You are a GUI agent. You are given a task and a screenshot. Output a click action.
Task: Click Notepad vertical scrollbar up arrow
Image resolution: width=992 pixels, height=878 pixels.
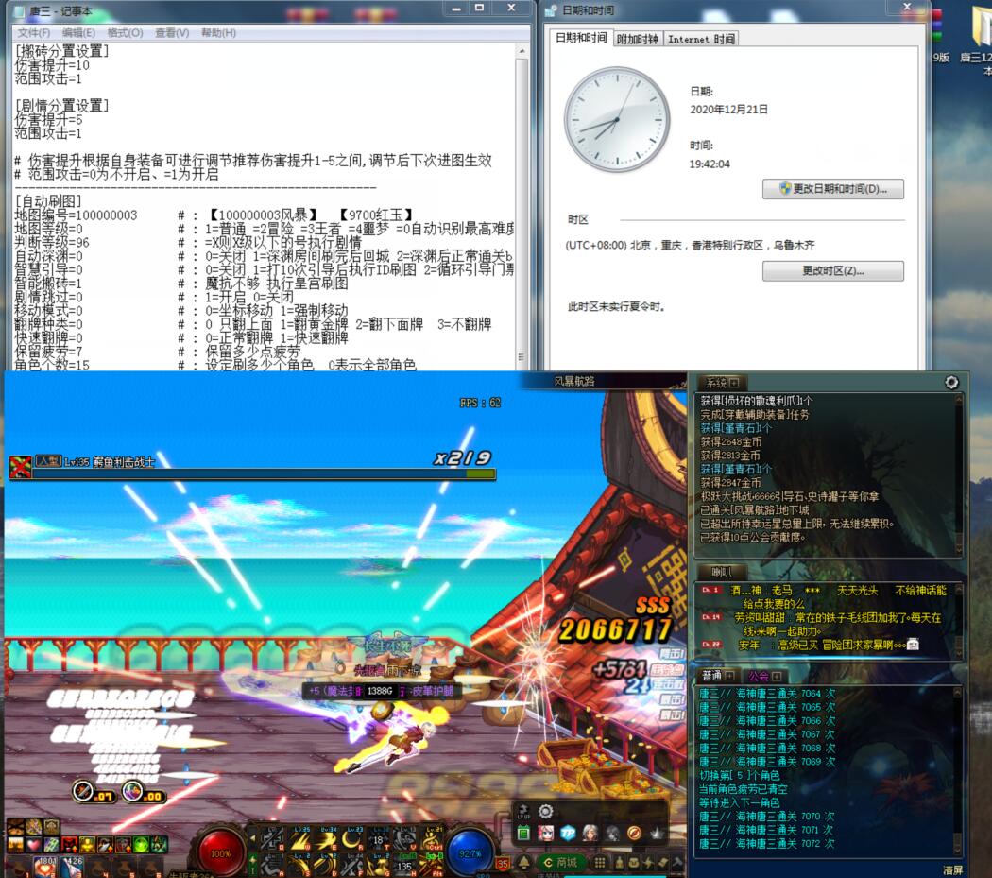[522, 51]
